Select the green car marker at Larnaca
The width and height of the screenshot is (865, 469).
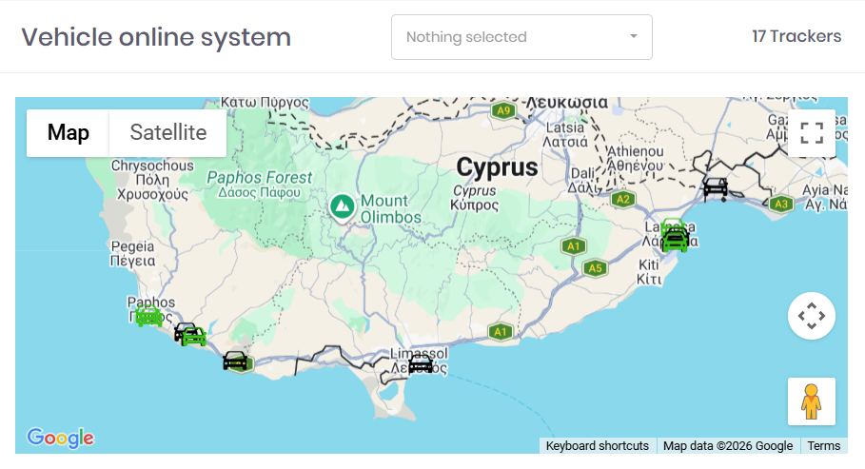click(x=675, y=236)
